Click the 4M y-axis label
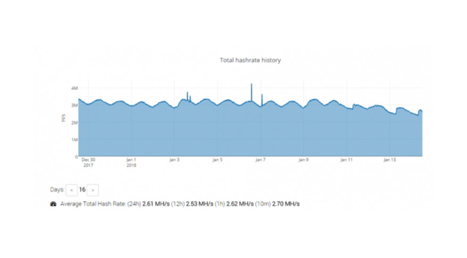 pyautogui.click(x=74, y=88)
